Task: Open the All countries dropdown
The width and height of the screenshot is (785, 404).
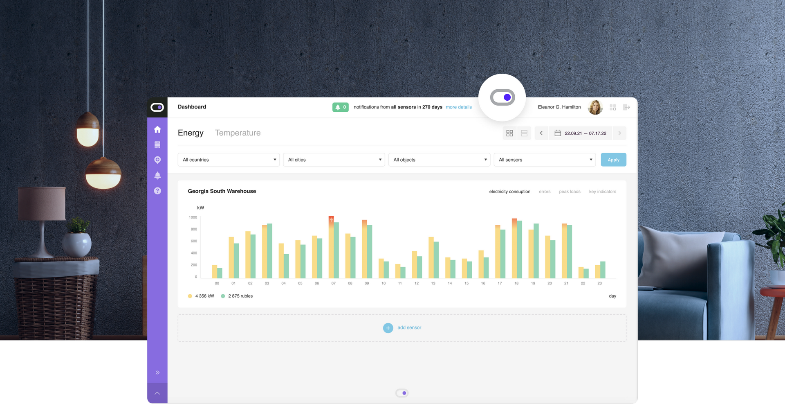Action: click(x=229, y=160)
